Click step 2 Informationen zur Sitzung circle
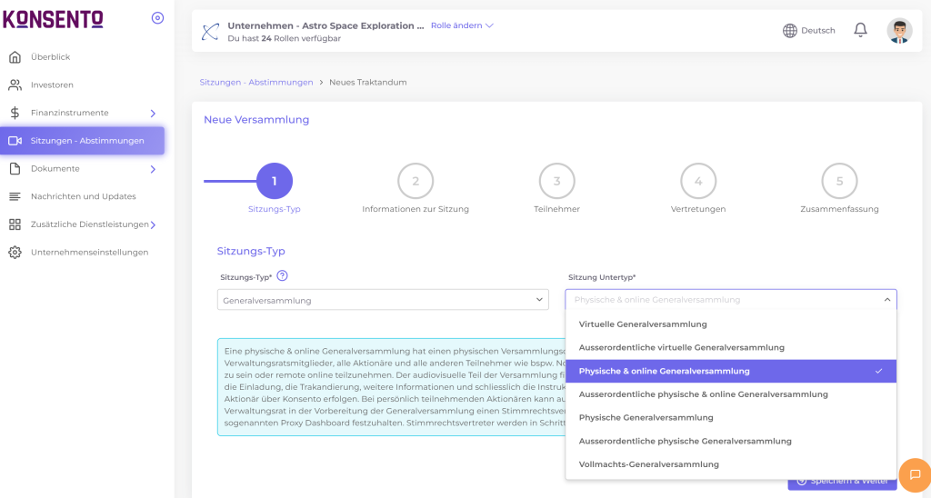This screenshot has height=498, width=931. tap(415, 181)
